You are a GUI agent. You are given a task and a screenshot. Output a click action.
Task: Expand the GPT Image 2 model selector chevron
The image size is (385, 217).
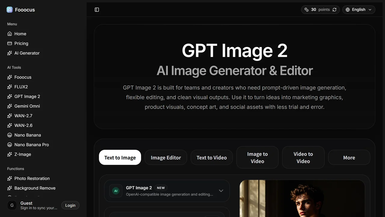[221, 191]
